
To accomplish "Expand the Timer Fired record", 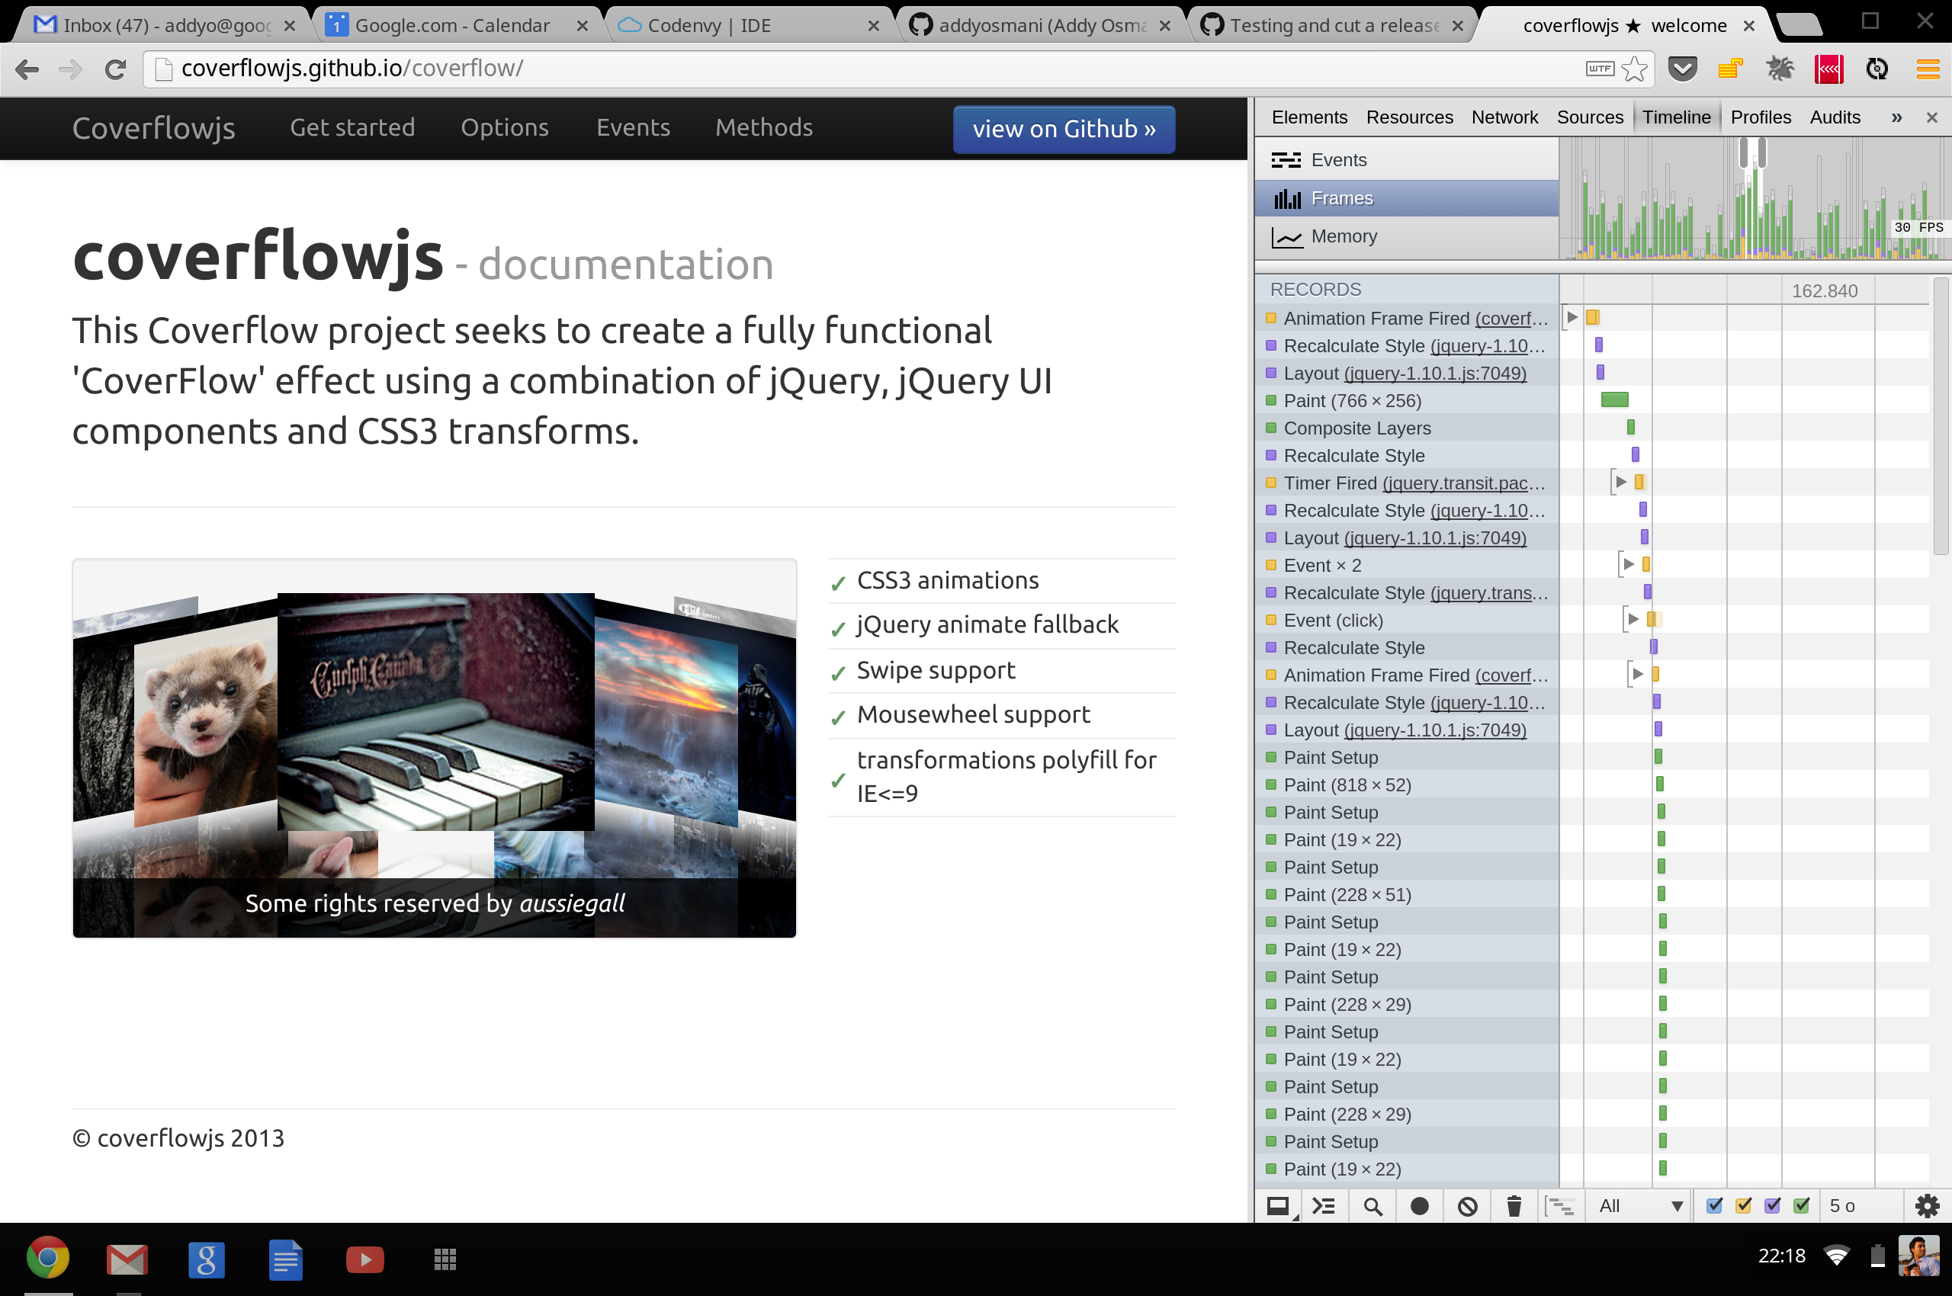I will click(x=1620, y=482).
